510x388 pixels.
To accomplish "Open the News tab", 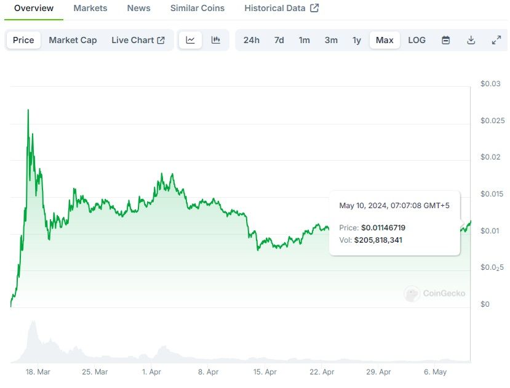I will [x=138, y=8].
